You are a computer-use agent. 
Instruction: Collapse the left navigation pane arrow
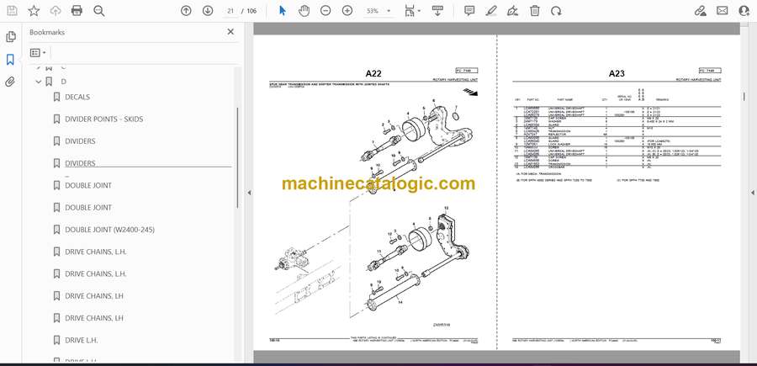[x=249, y=193]
